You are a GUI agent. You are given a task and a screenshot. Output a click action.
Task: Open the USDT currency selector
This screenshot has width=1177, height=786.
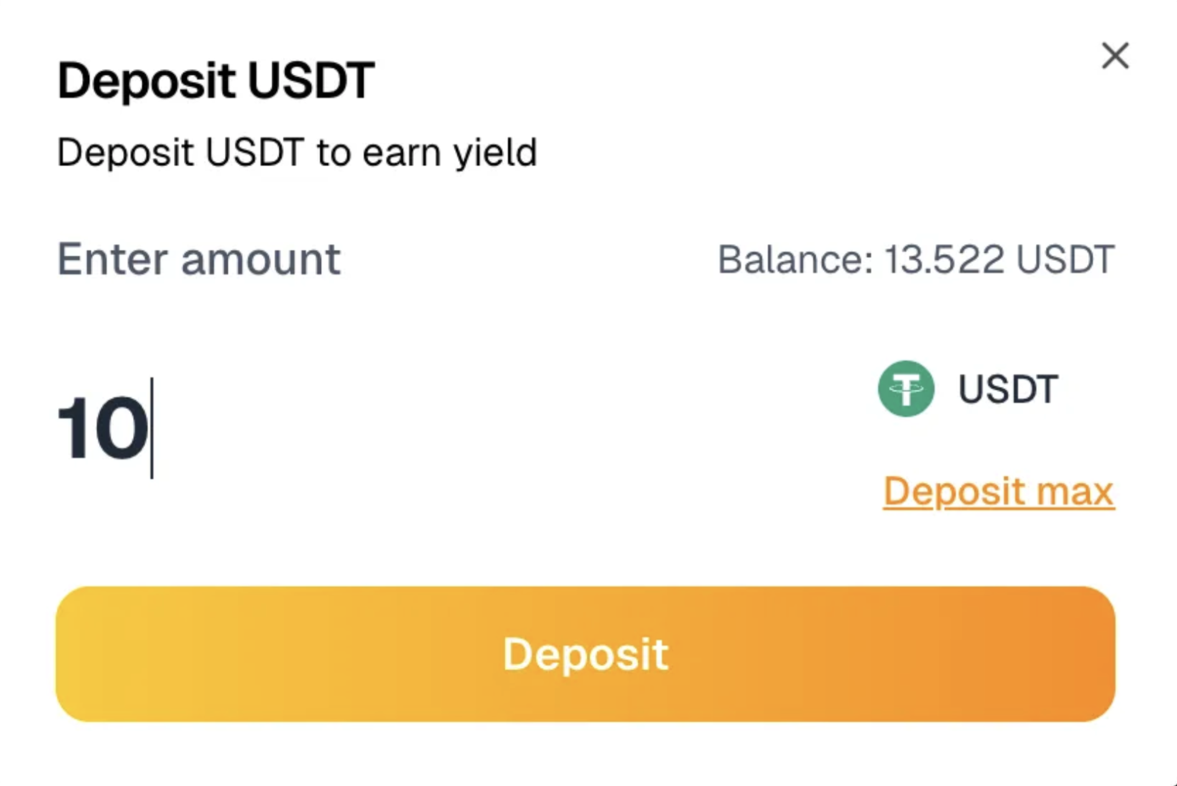tap(969, 389)
